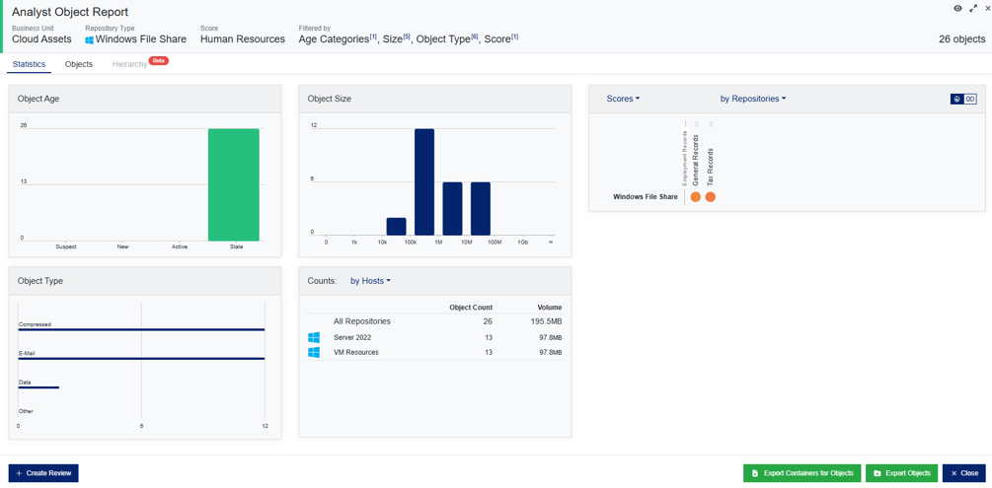Click the green Stale bar in Object Age
Image resolution: width=992 pixels, height=488 pixels.
click(234, 184)
